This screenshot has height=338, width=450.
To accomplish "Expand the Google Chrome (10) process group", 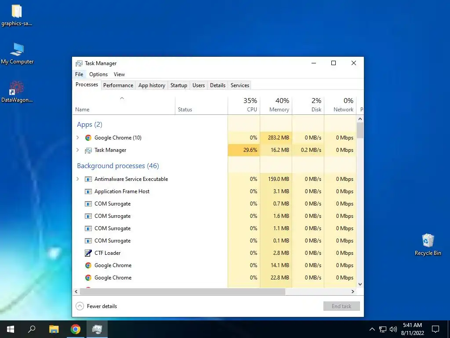I will (x=78, y=138).
